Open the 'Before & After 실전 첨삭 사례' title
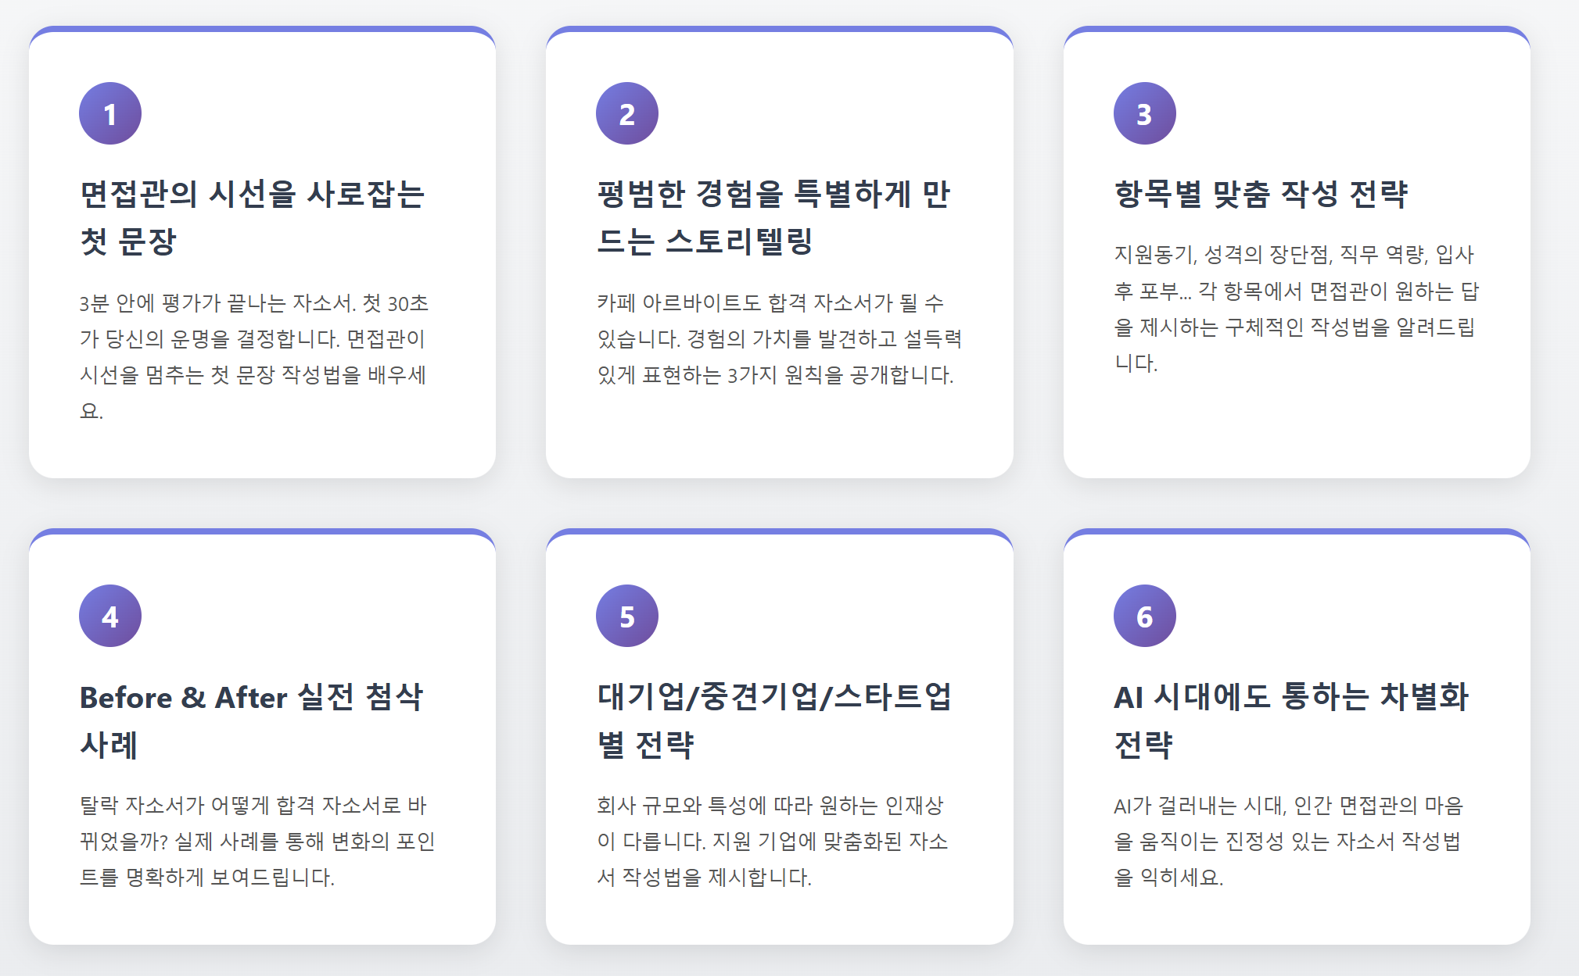1579x976 pixels. [252, 720]
